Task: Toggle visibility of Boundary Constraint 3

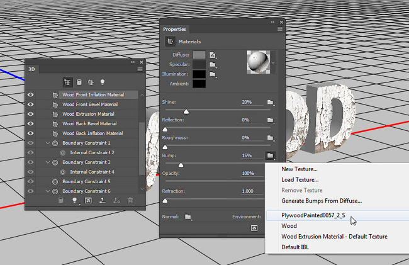Action: pos(31,162)
